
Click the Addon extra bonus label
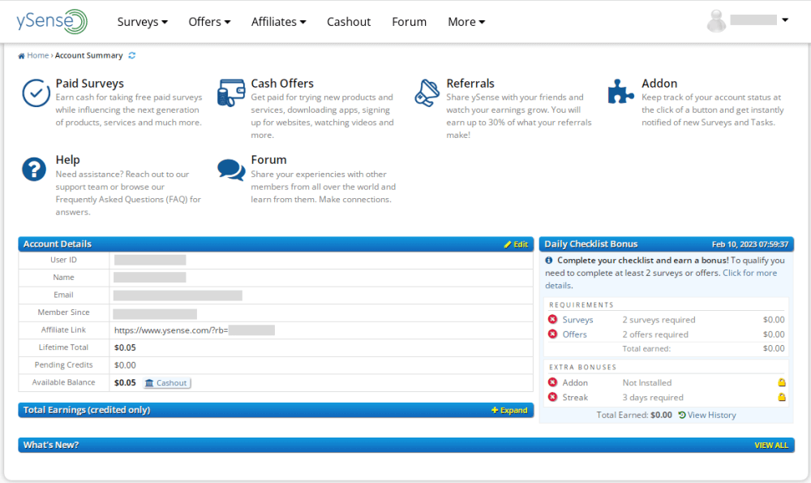click(x=575, y=382)
